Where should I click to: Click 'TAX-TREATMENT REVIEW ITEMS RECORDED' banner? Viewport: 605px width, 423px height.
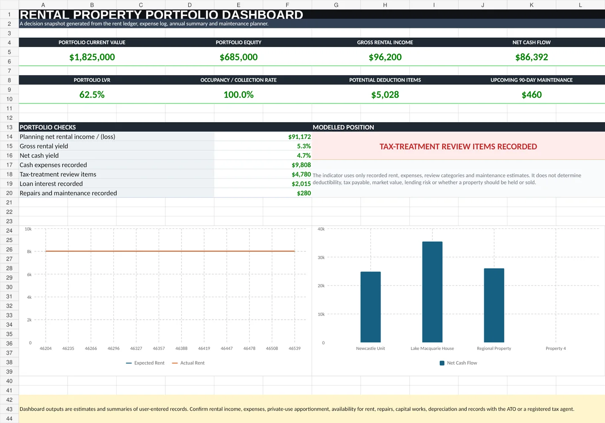point(458,146)
